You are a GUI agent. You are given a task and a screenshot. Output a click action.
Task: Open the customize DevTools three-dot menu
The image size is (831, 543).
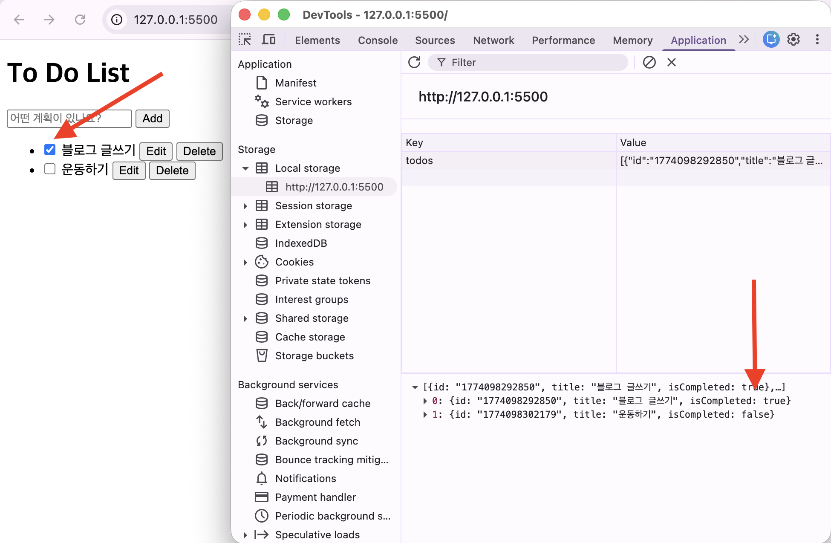pyautogui.click(x=817, y=40)
